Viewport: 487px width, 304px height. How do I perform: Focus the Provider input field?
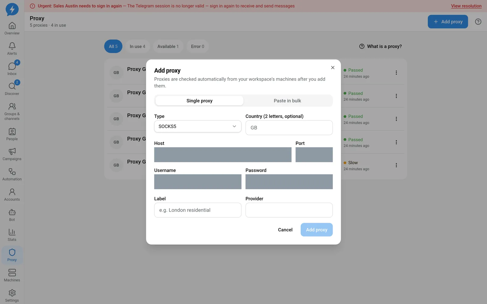tap(289, 210)
